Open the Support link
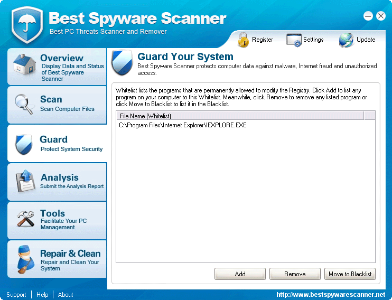This screenshot has height=300, width=392. click(x=16, y=295)
